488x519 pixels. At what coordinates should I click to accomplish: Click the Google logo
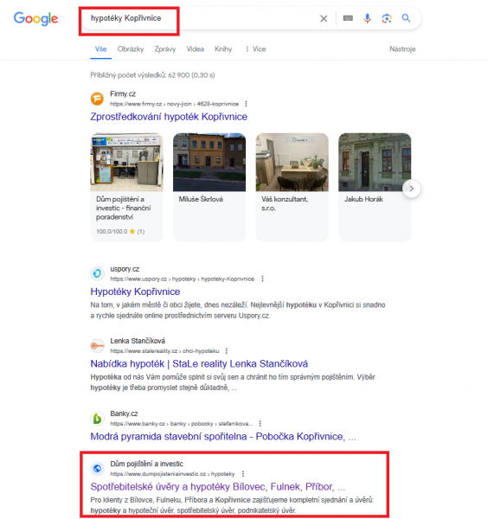(35, 18)
